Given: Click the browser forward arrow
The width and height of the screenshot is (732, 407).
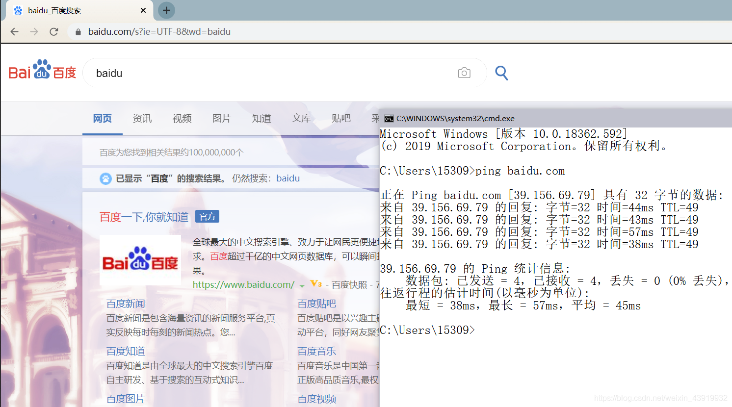Looking at the screenshot, I should [x=34, y=32].
